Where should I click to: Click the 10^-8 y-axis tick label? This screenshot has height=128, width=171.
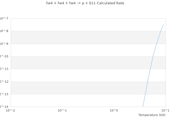[4, 31]
